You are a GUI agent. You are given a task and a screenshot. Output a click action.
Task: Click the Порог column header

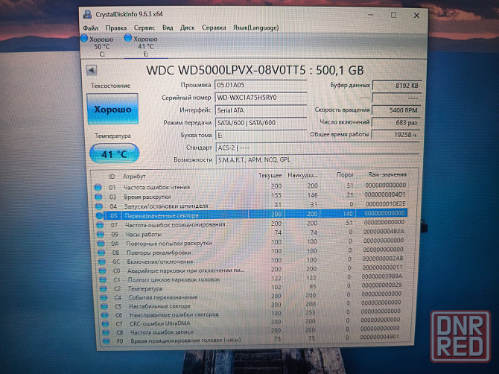point(345,175)
